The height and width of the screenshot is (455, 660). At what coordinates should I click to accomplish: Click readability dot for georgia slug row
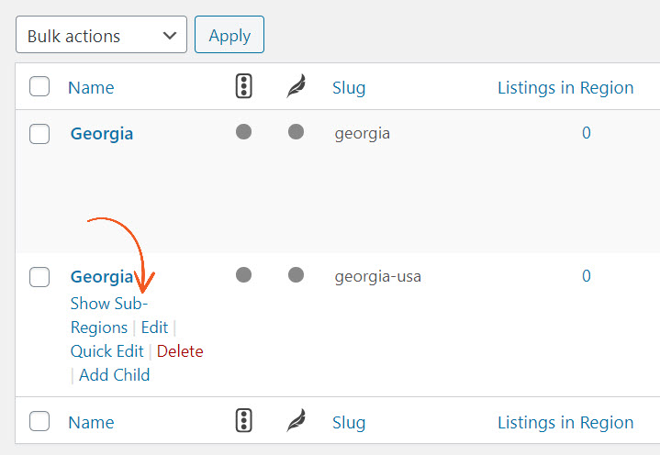296,131
